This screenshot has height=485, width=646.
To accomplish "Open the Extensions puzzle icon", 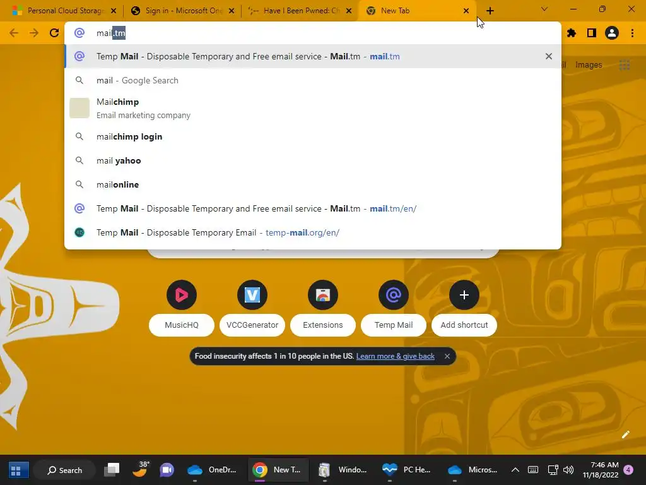I will pos(572,33).
